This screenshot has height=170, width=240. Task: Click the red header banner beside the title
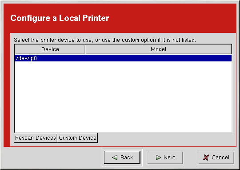[172, 18]
